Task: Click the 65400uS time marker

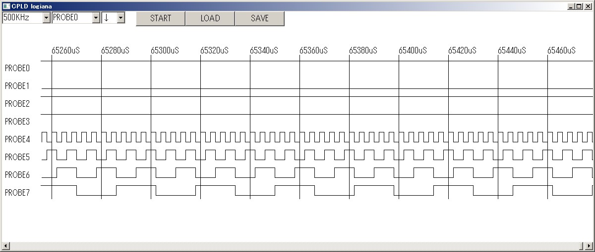Action: click(x=413, y=50)
